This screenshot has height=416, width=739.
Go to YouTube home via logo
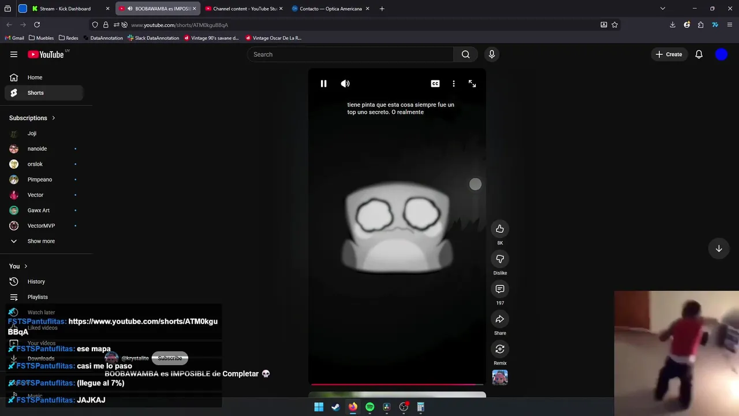coord(46,54)
